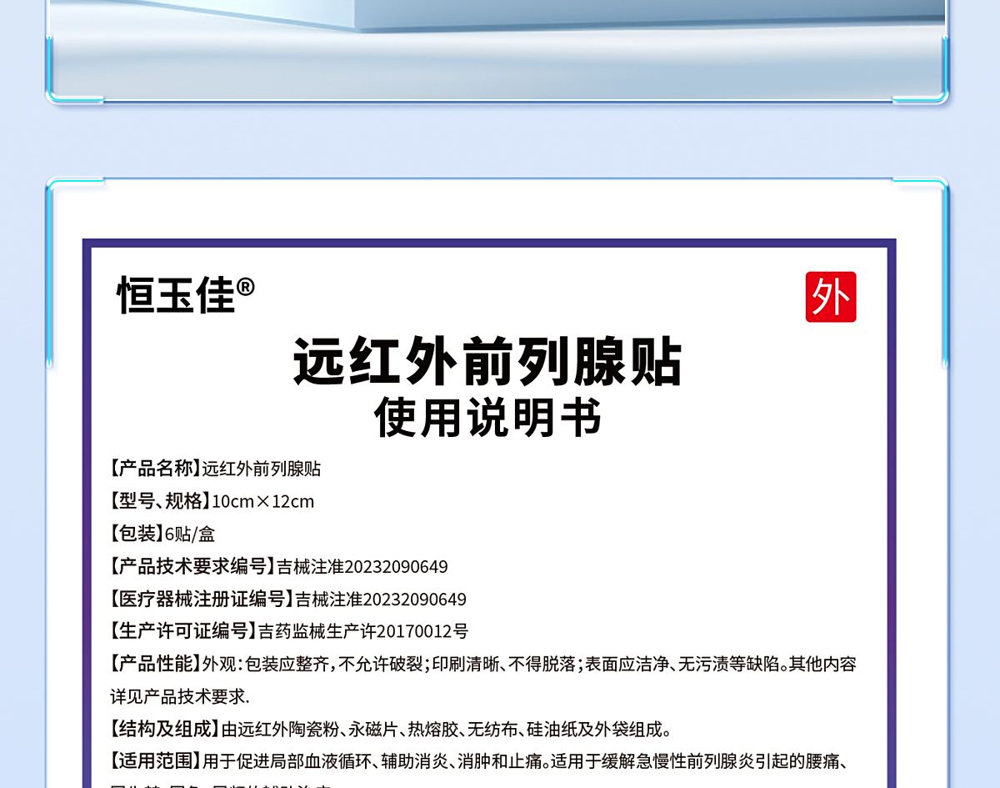Viewport: 1000px width, 788px height.
Task: Click the 【适用范围】 label
Action: [x=155, y=761]
